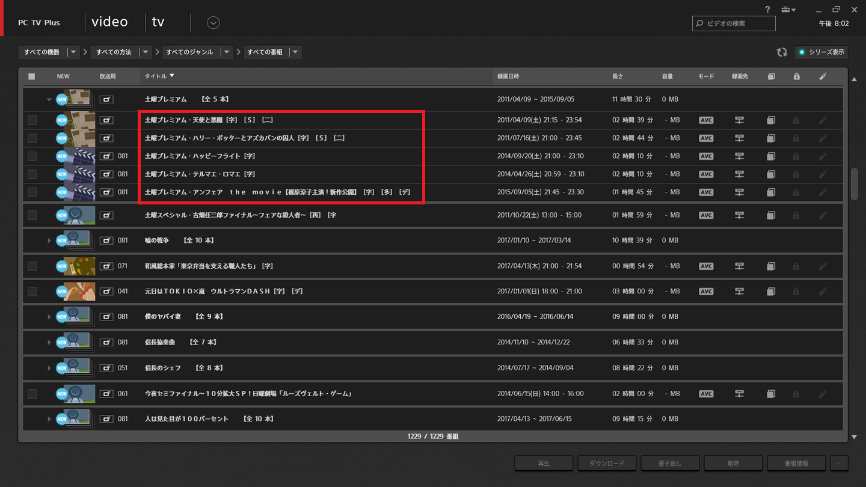Click the refresh/sync icon near シリーズ表示
Image resolution: width=866 pixels, height=487 pixels.
pos(782,52)
